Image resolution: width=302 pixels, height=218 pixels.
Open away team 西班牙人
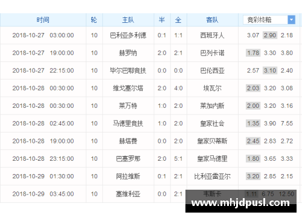tap(212, 36)
